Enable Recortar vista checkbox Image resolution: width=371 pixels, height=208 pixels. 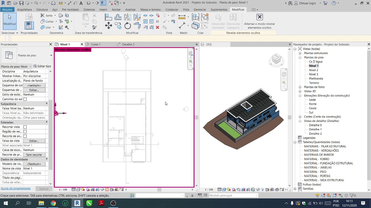click(25, 127)
